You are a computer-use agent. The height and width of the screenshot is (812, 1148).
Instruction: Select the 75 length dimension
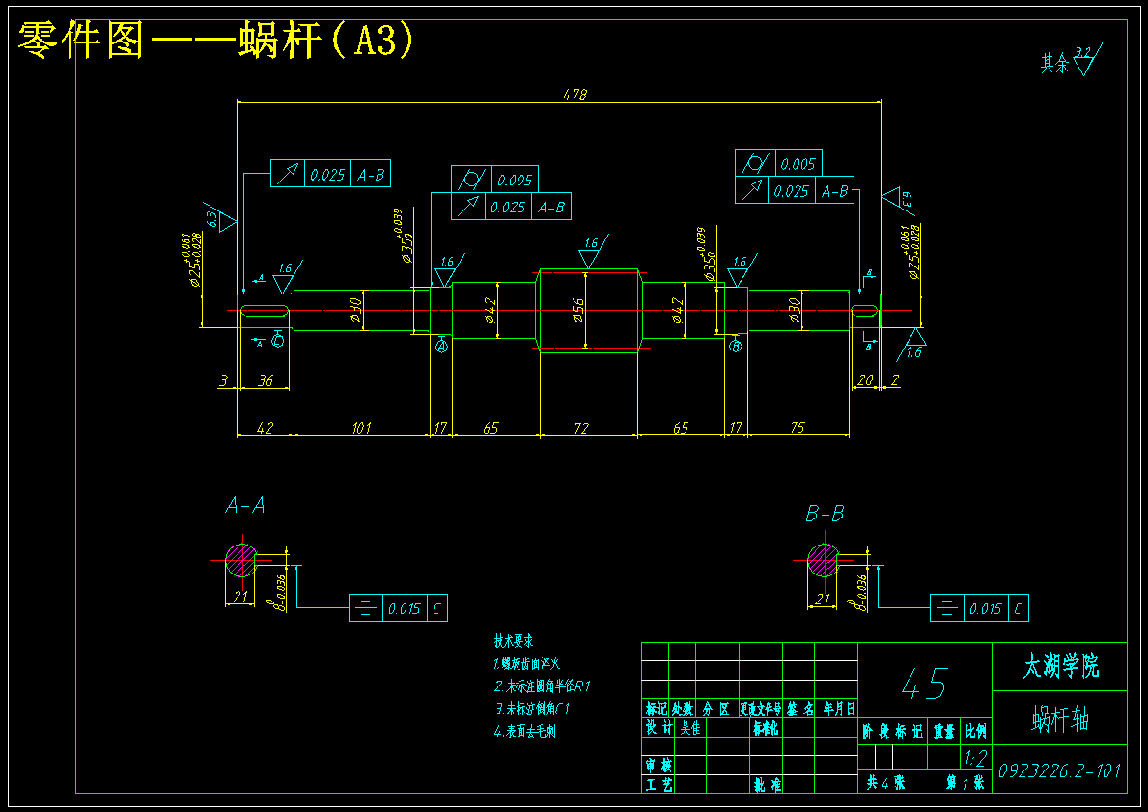[x=798, y=428]
